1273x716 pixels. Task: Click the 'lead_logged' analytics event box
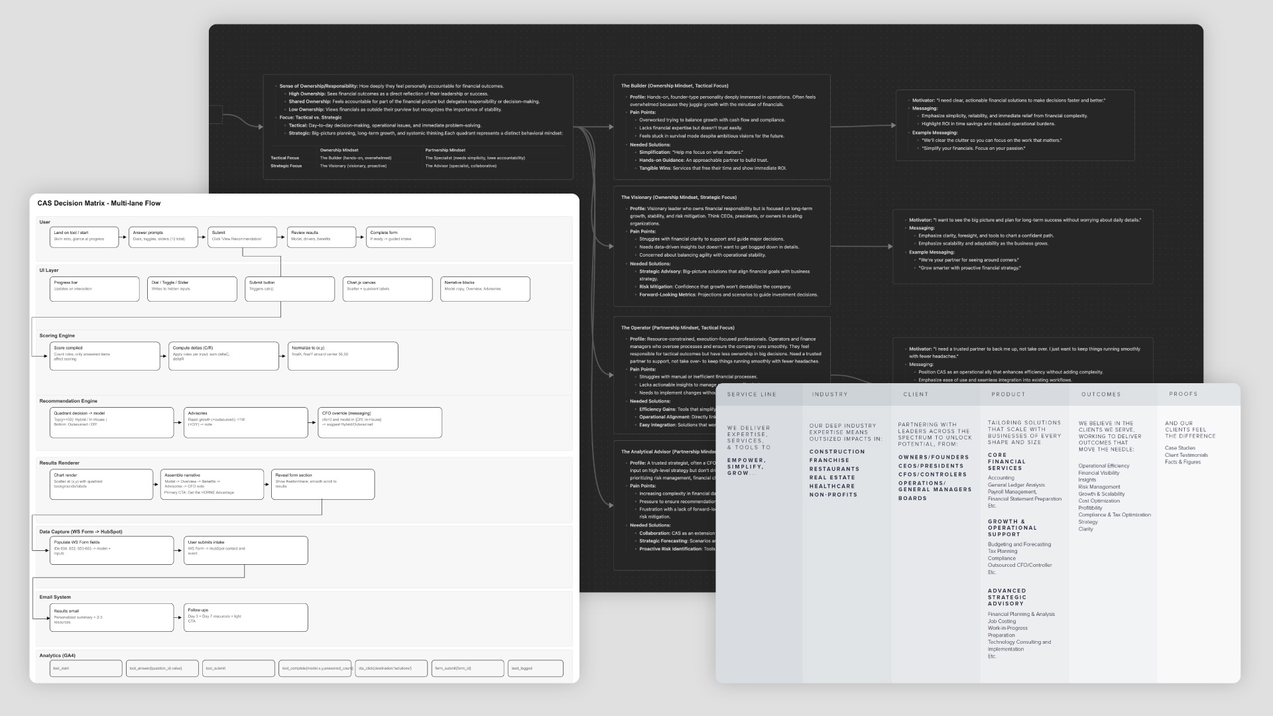[x=535, y=668]
